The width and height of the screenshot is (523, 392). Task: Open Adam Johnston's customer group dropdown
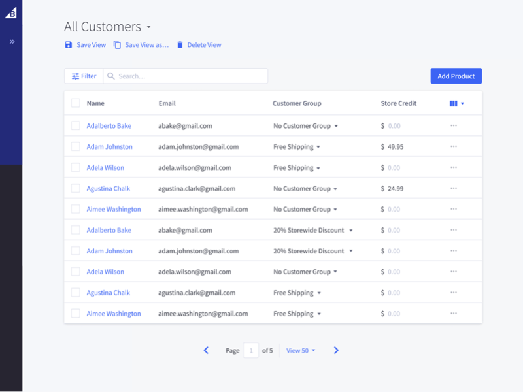tap(320, 146)
